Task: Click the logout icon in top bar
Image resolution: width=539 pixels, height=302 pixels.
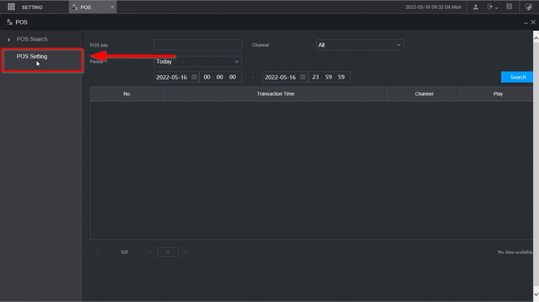Action: 490,7
